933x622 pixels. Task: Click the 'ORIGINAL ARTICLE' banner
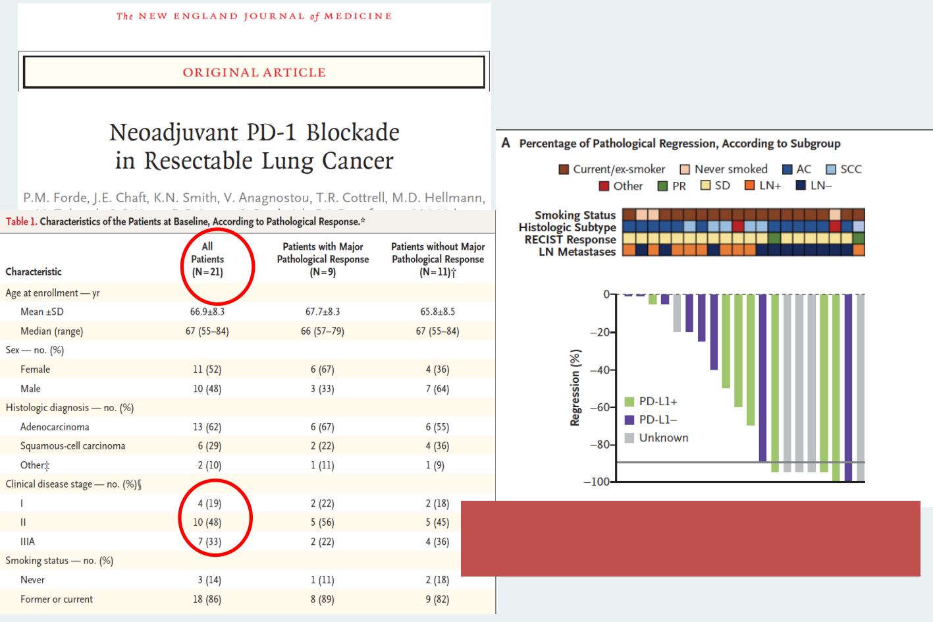[254, 72]
